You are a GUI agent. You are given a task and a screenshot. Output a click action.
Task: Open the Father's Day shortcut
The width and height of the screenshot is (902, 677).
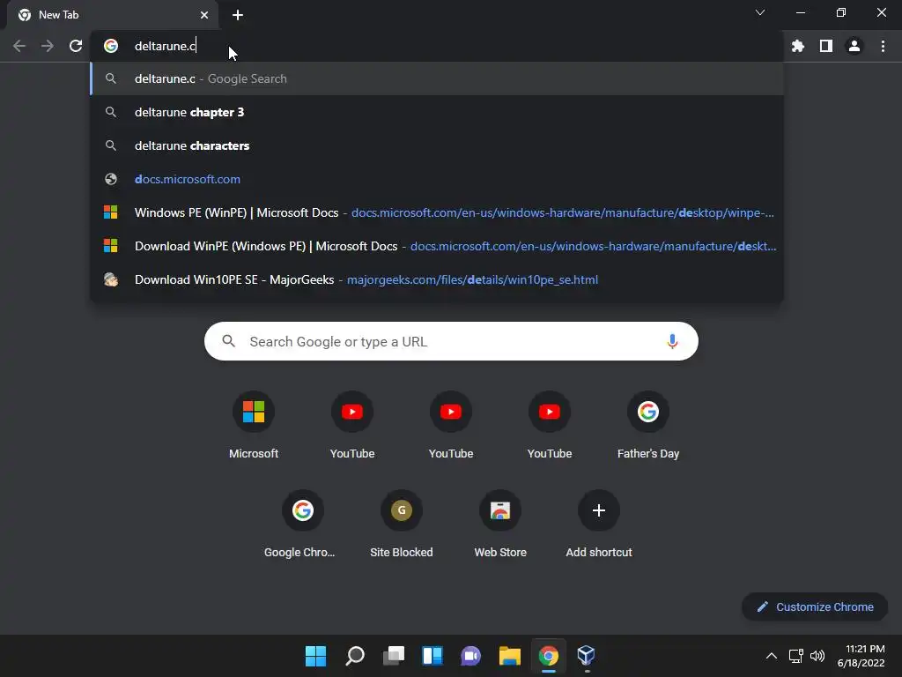648,425
